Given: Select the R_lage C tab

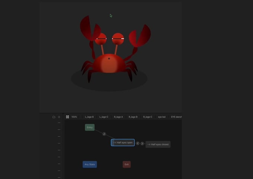Looking at the screenshot, I should click(148, 117).
